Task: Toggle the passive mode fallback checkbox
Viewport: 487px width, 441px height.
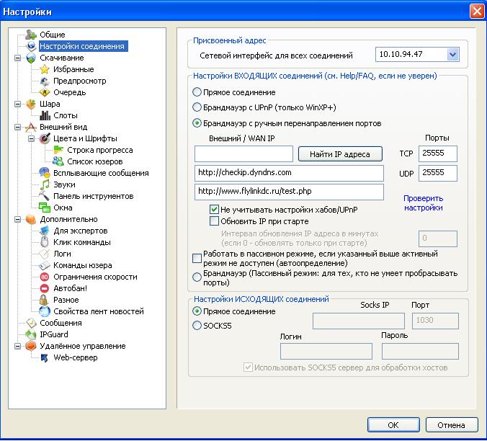Action: 197,259
